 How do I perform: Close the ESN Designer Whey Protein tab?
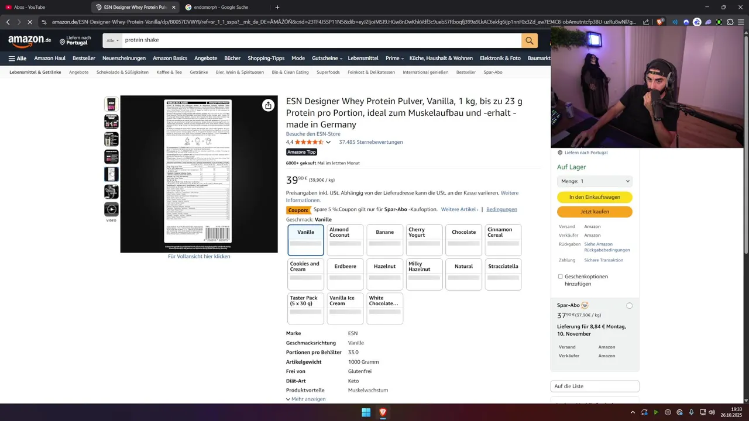173,8
